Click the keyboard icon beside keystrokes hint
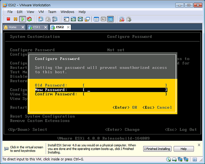Screen dimensions: 205x164 (x=6, y=149)
